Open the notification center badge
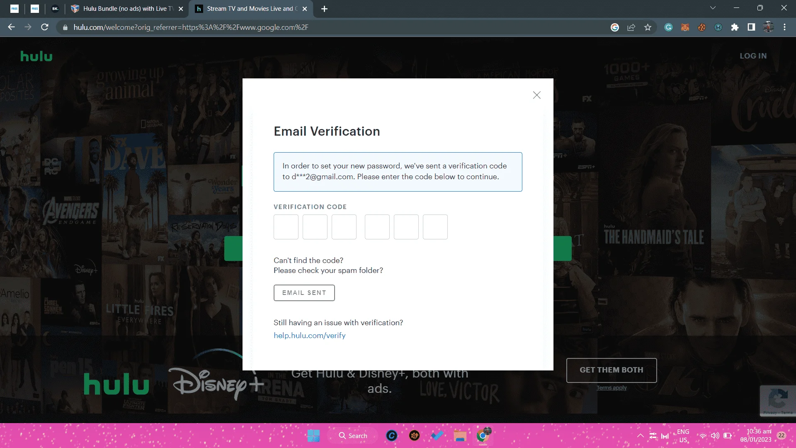The height and width of the screenshot is (448, 796). click(x=781, y=436)
